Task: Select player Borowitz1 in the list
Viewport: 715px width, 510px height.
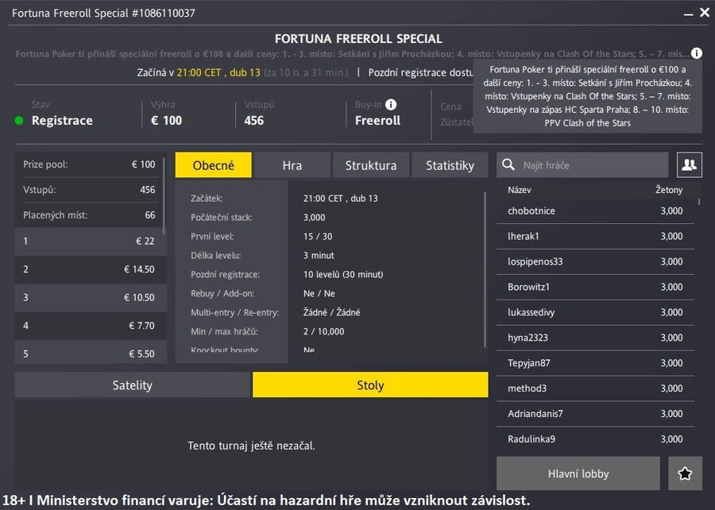Action: coord(595,287)
